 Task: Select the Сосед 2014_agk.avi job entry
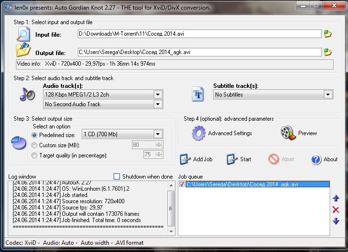tap(258, 184)
